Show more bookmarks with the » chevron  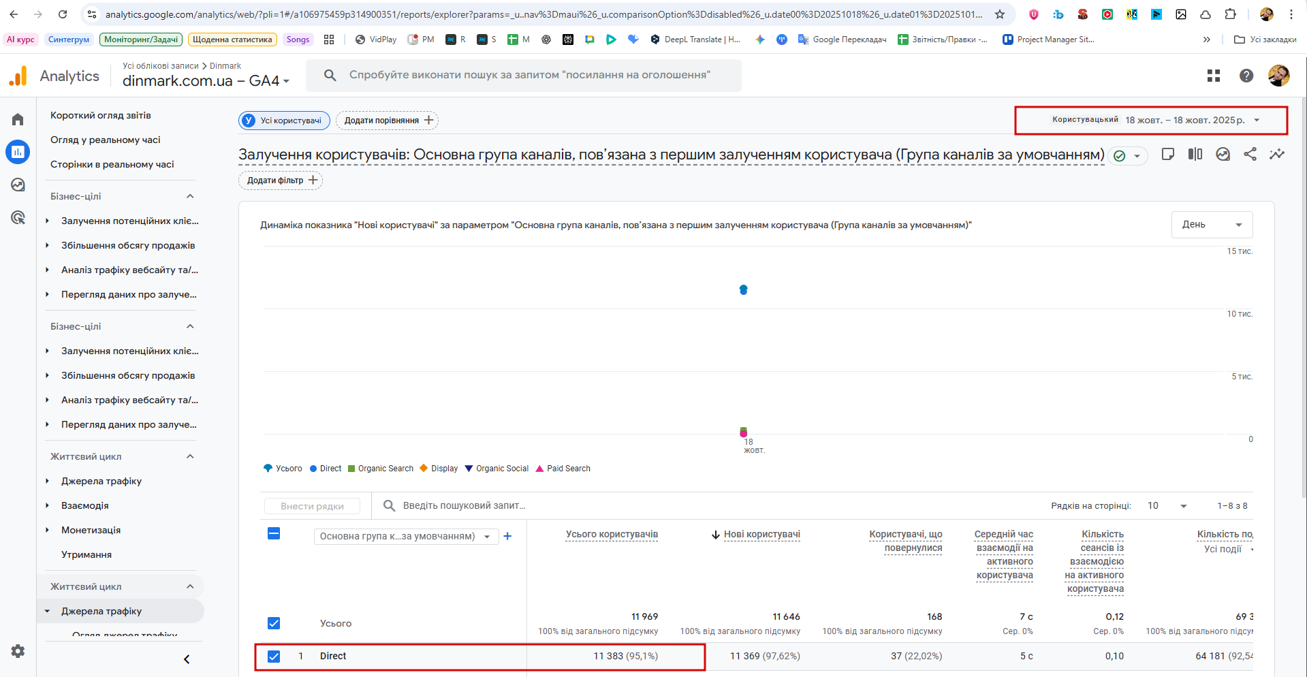click(1207, 40)
